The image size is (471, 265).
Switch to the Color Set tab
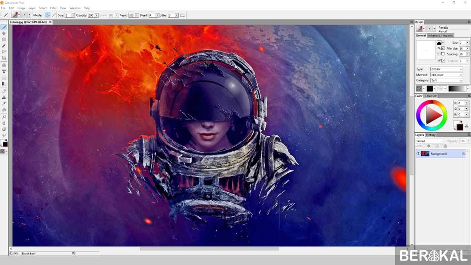pos(430,96)
